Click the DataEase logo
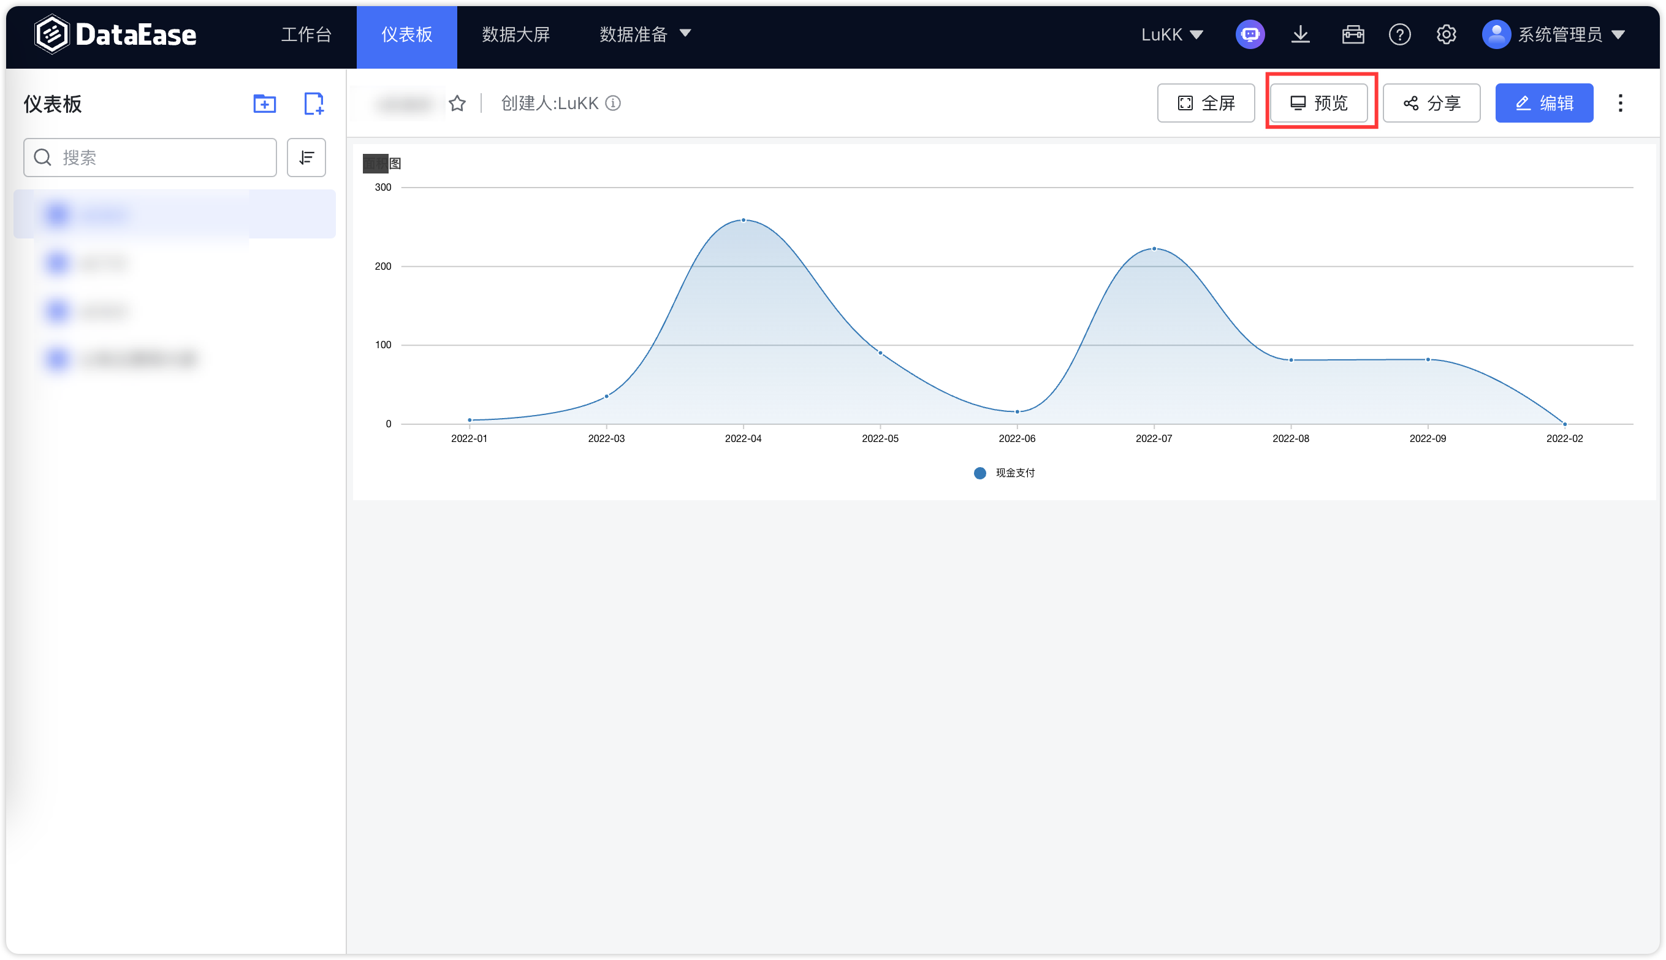 point(115,34)
